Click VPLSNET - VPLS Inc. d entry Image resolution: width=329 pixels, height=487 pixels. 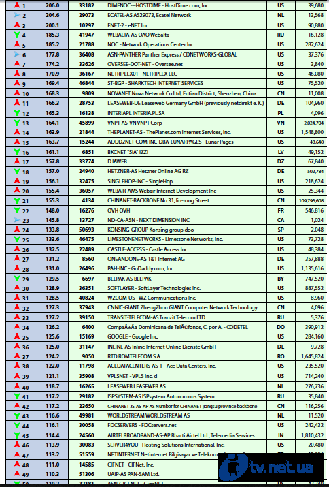tap(133, 376)
